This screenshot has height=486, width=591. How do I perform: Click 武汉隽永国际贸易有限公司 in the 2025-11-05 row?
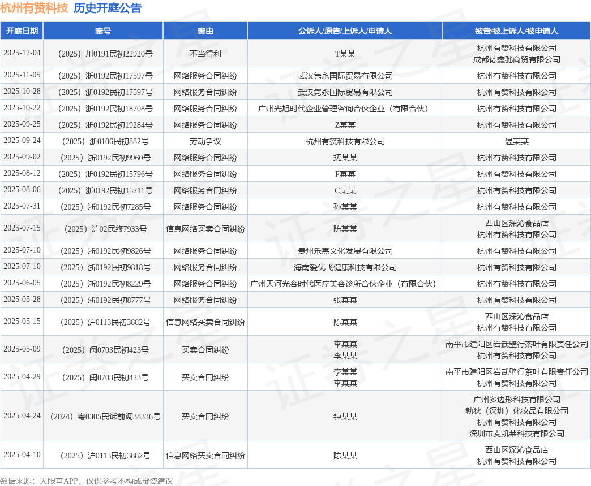pos(345,76)
